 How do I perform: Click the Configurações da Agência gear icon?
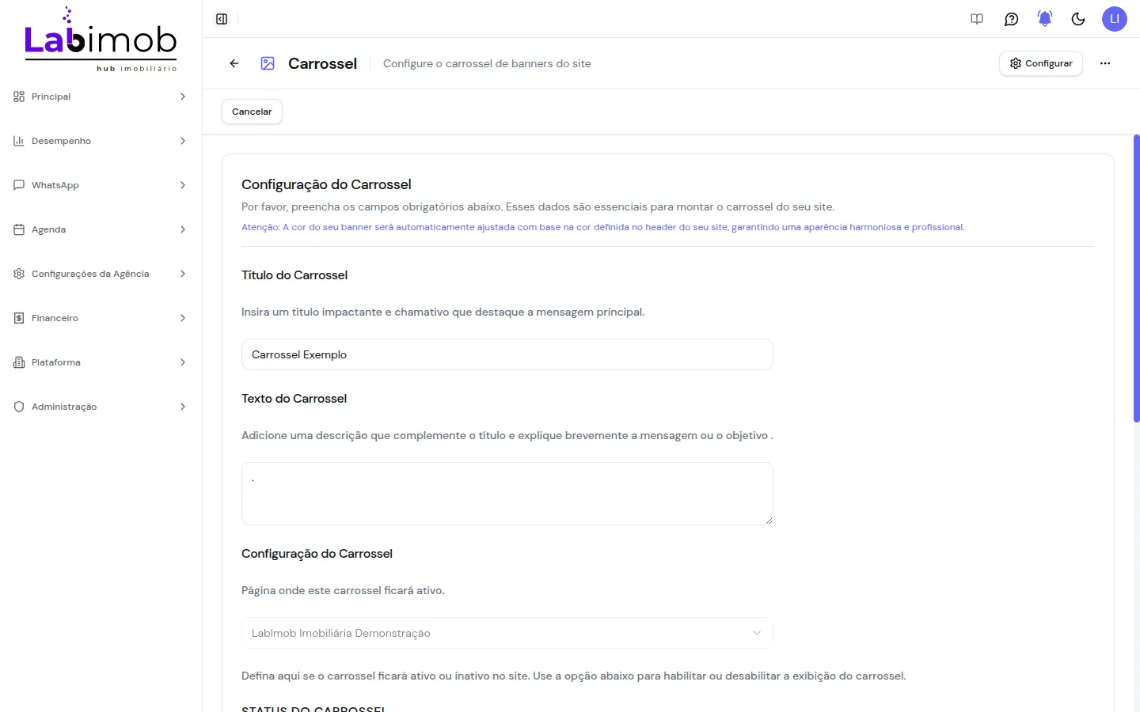tap(19, 274)
